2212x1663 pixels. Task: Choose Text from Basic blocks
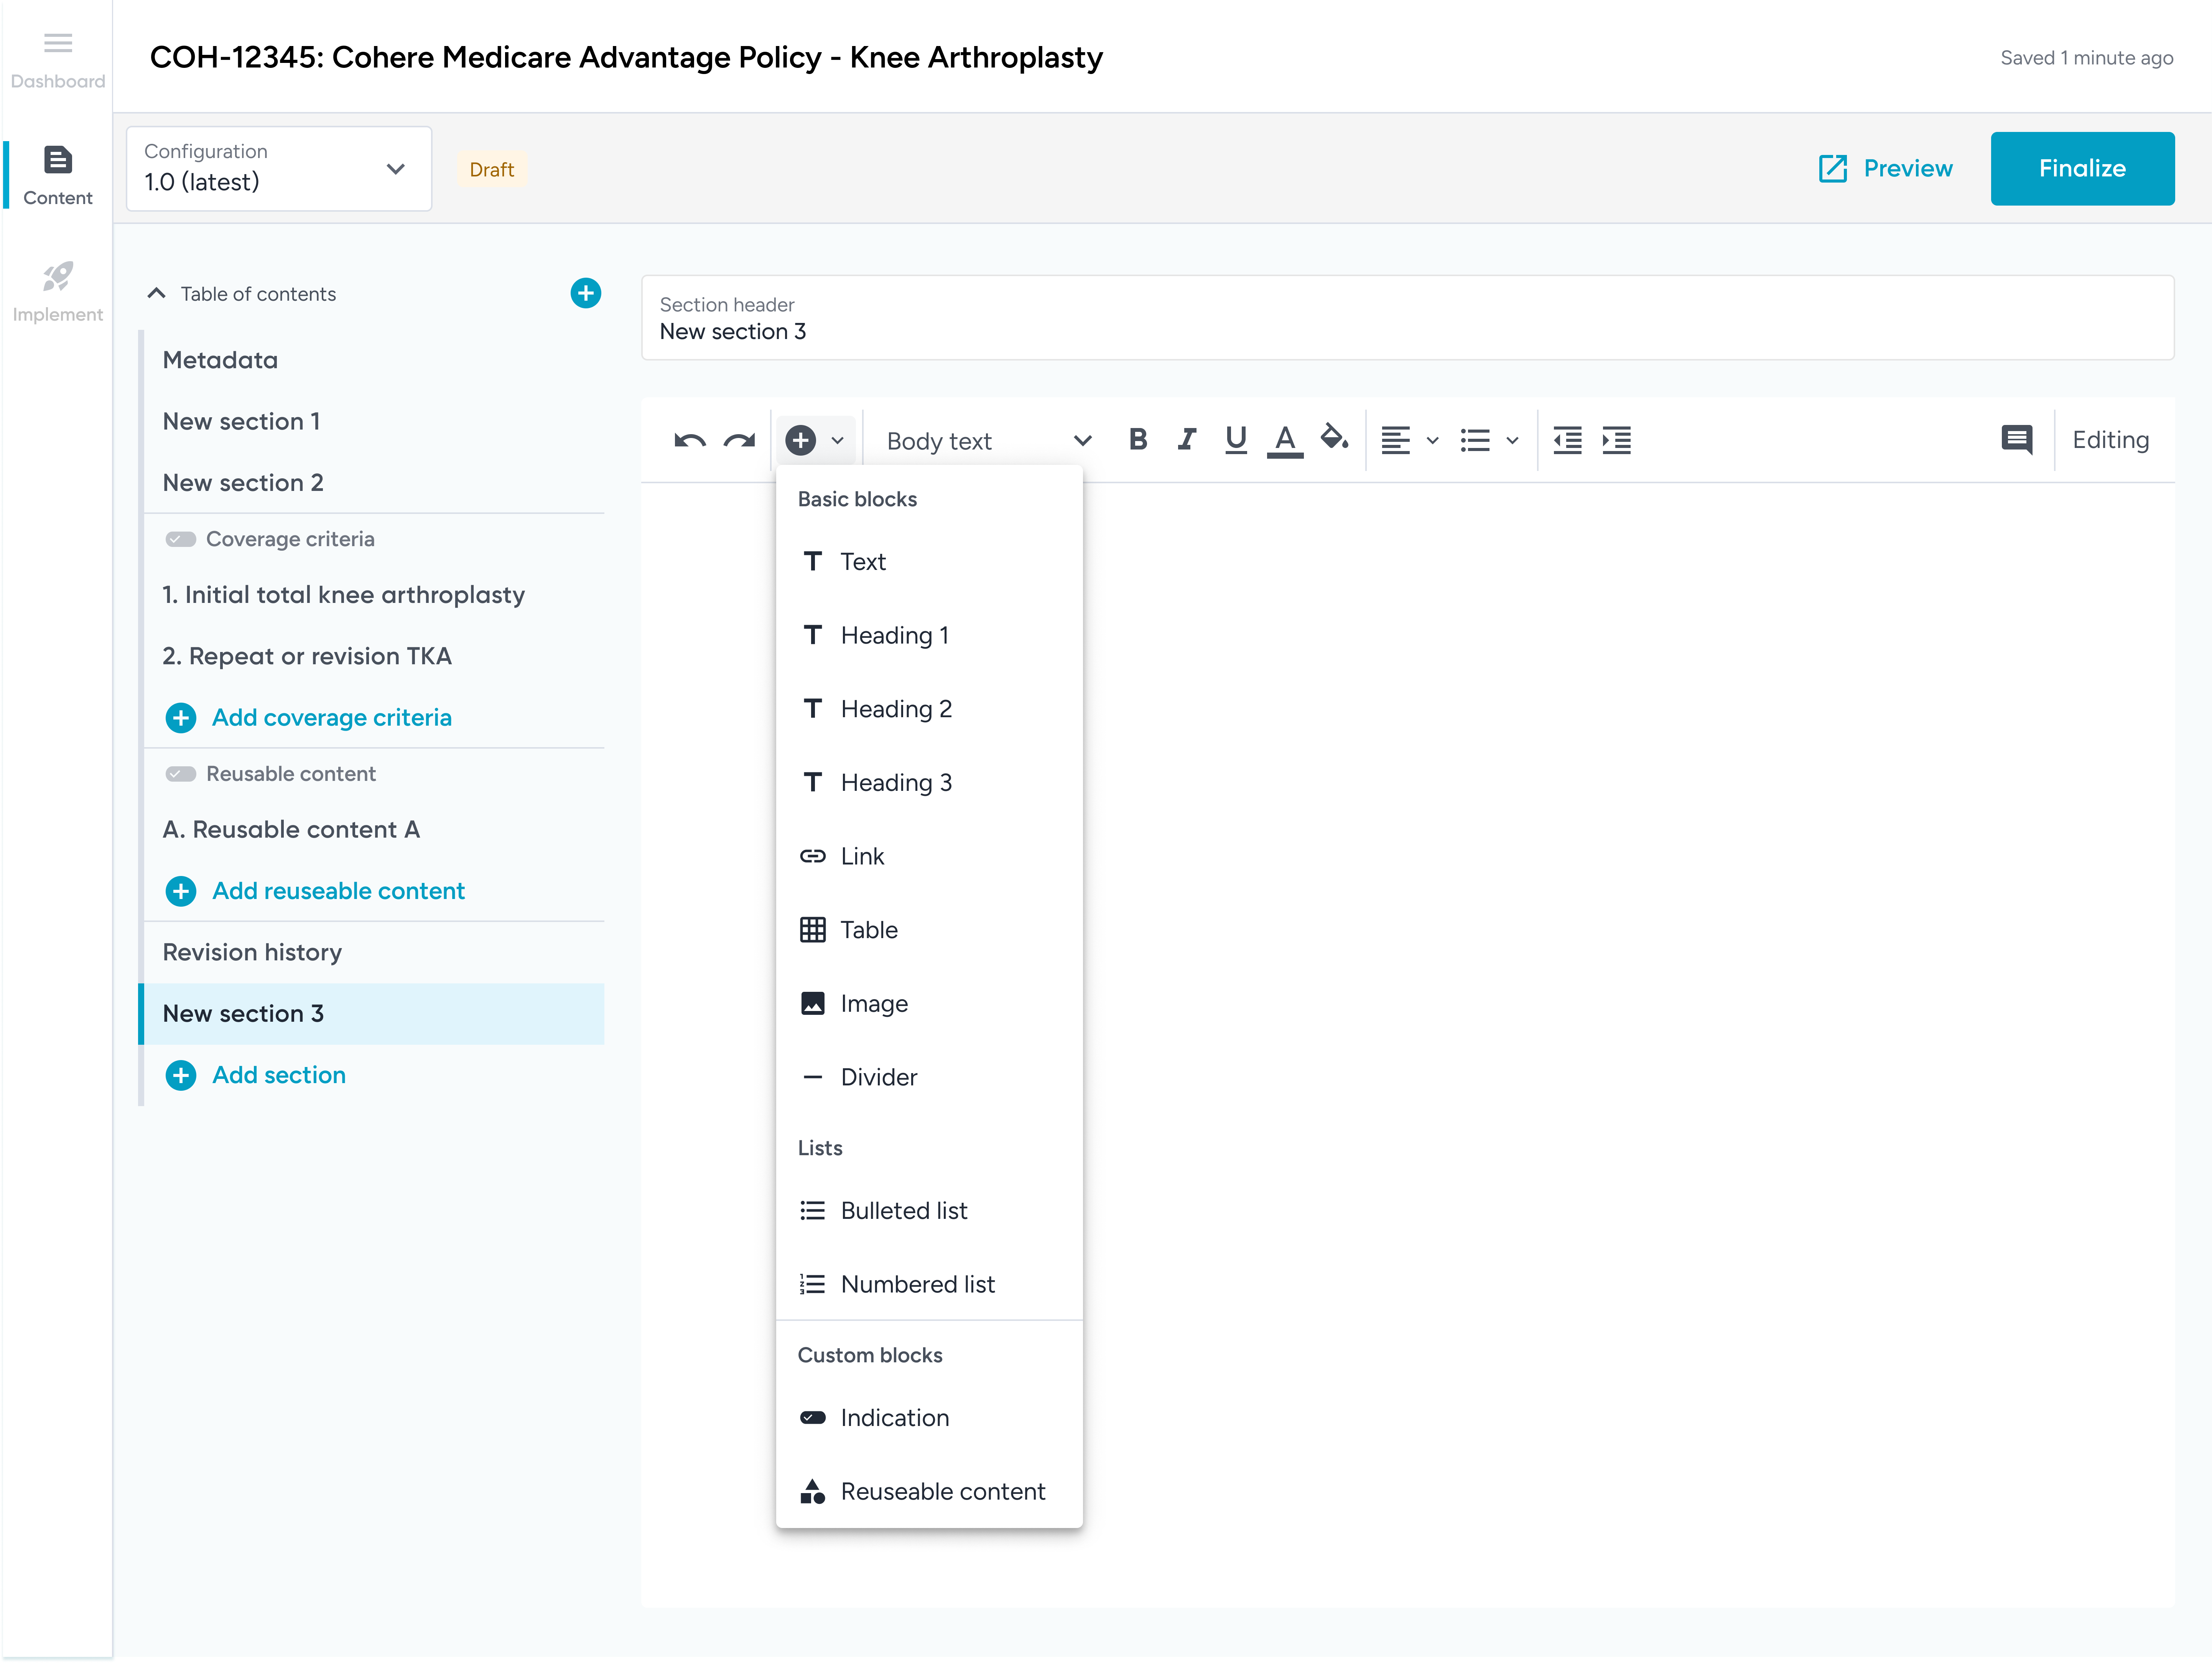tap(929, 562)
